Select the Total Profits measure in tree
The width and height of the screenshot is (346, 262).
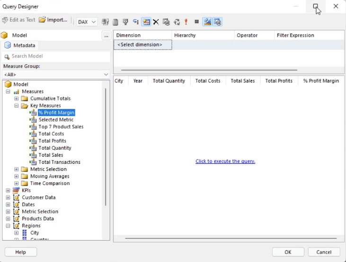[52, 141]
